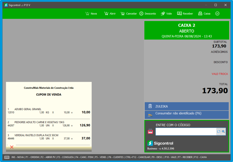Select the ZULEIKA seller row
Viewport: 233px width, 162px height.
(x=186, y=106)
